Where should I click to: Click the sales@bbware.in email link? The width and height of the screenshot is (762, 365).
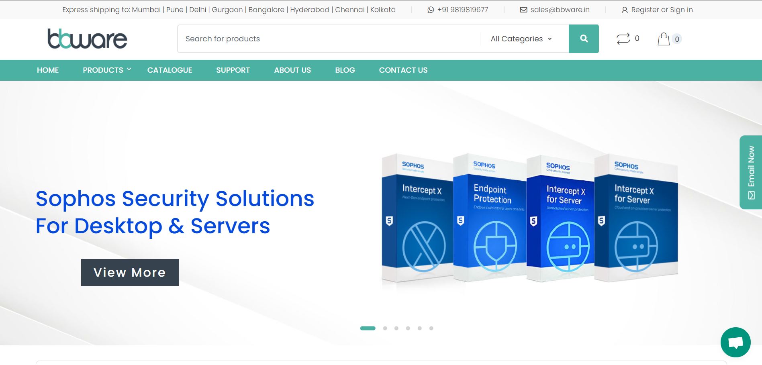click(x=560, y=10)
